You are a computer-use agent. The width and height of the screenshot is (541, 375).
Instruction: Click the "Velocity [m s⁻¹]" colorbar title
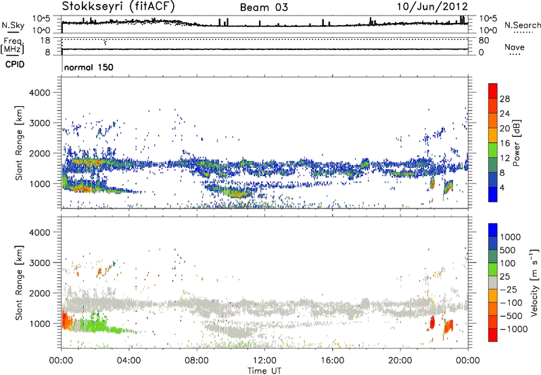(534, 282)
